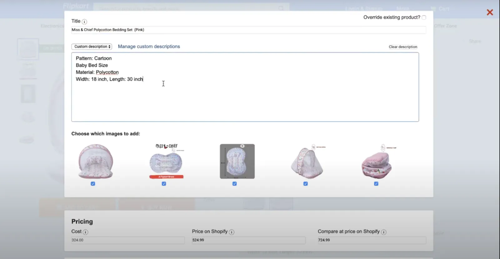Select the Miss & Chief branded thumbnail
Viewport: 500px width, 259px height.
coord(166,161)
